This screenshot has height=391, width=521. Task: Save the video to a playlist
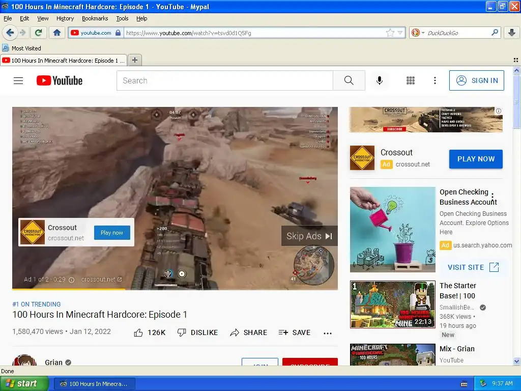click(x=295, y=332)
